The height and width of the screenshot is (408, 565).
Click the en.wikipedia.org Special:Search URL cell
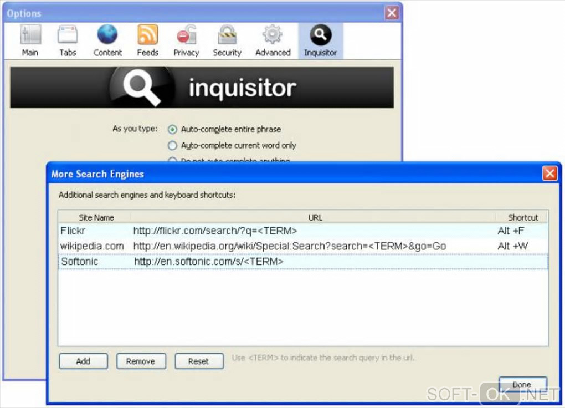(290, 246)
